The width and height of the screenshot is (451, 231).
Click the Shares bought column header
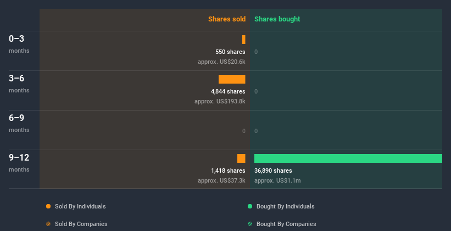pos(277,19)
